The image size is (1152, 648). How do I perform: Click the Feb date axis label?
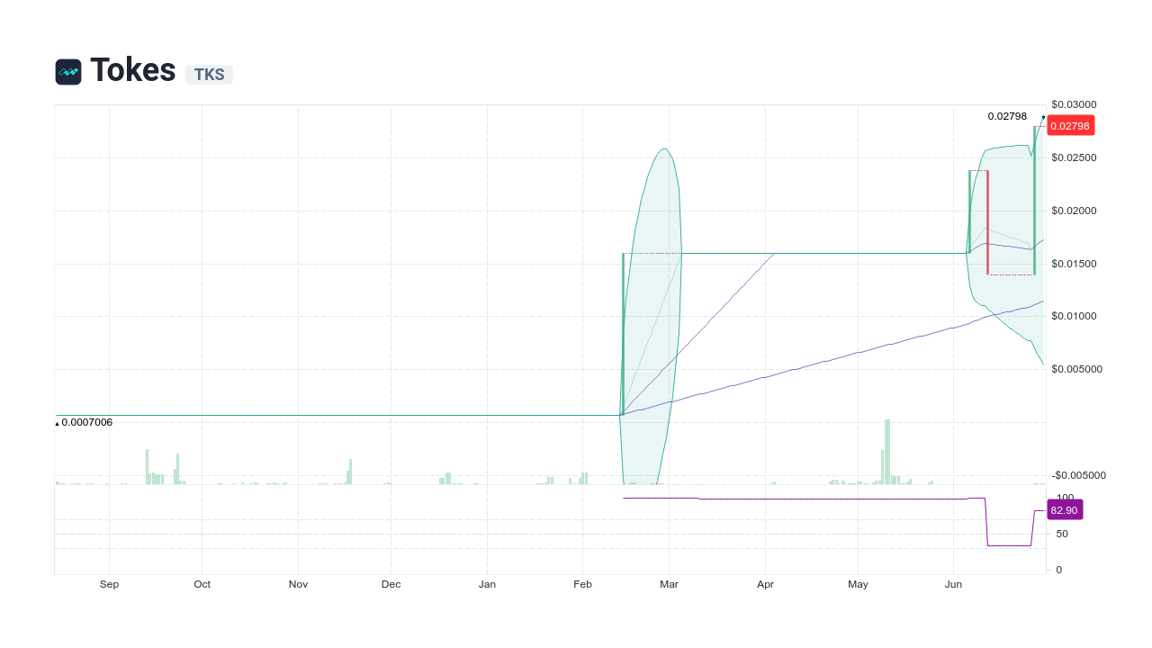(582, 584)
